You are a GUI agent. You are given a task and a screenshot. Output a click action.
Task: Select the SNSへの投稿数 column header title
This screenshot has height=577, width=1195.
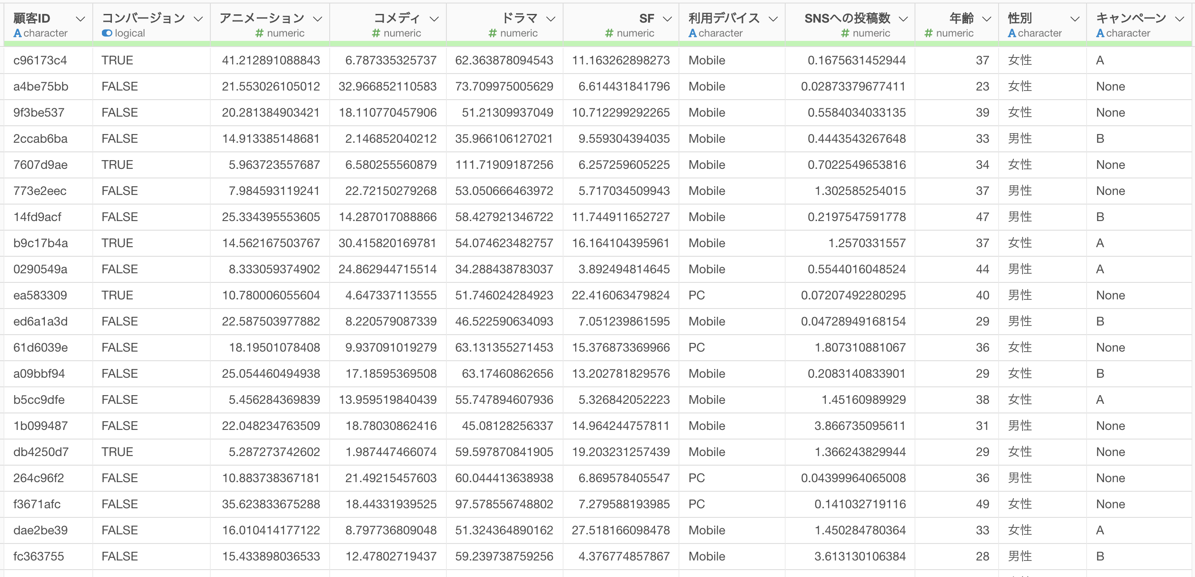(847, 19)
